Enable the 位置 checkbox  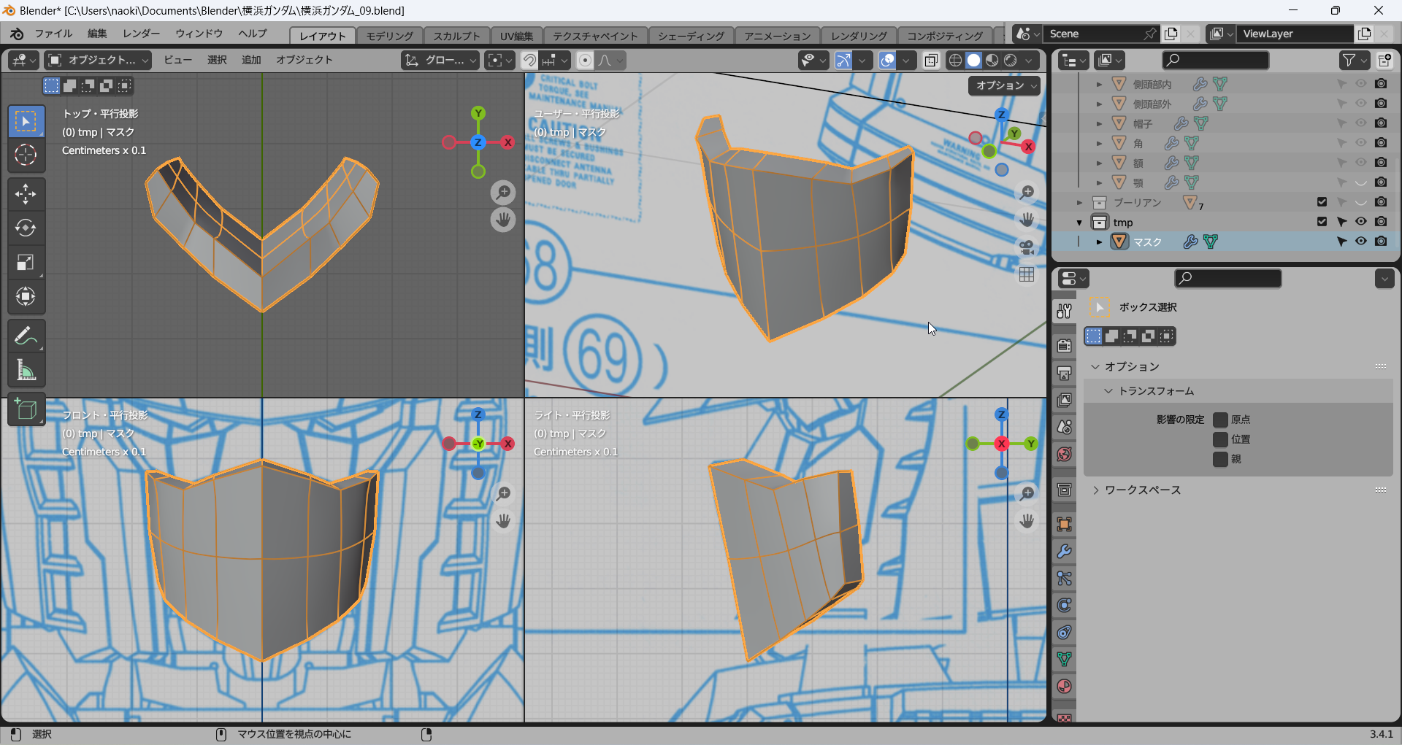click(1220, 439)
